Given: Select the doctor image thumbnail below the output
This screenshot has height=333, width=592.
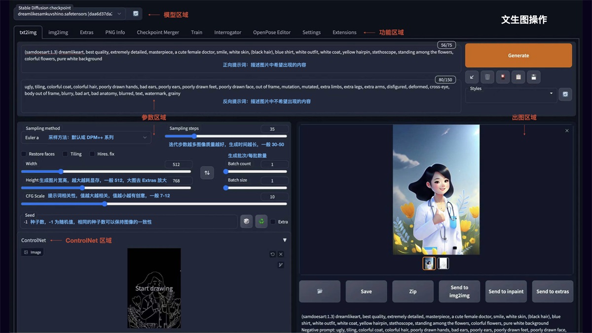Looking at the screenshot, I should tap(429, 263).
